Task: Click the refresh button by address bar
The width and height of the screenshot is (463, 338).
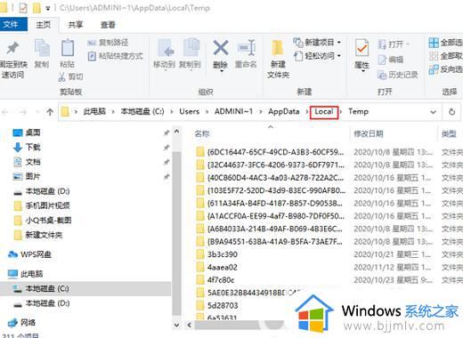Action: pyautogui.click(x=451, y=112)
